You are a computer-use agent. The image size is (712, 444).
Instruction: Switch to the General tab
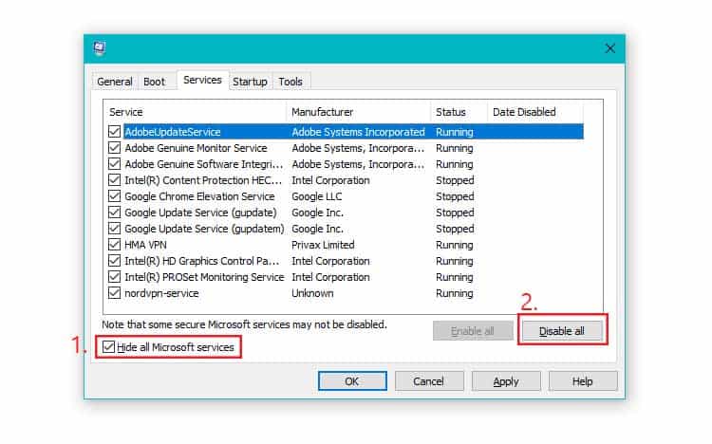[115, 82]
